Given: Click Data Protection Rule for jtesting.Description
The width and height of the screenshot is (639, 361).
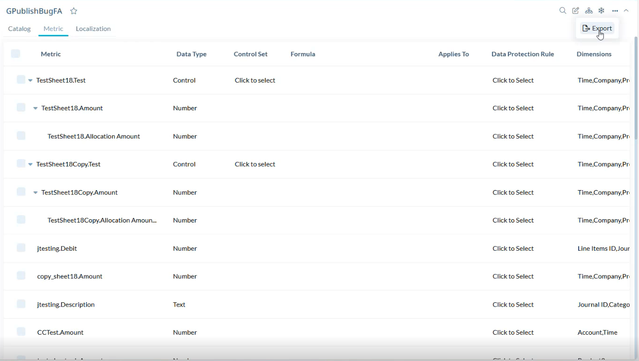Looking at the screenshot, I should coord(513,304).
